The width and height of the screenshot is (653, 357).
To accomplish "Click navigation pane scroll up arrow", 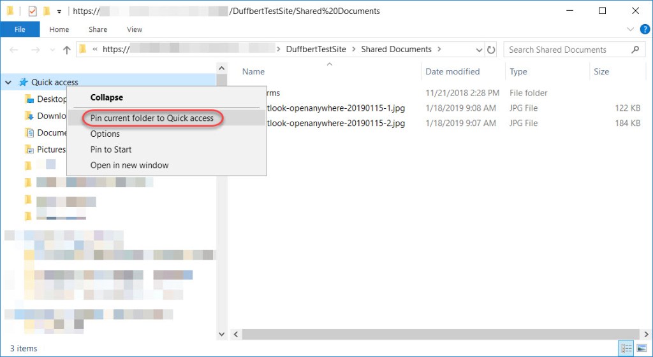I will click(221, 68).
